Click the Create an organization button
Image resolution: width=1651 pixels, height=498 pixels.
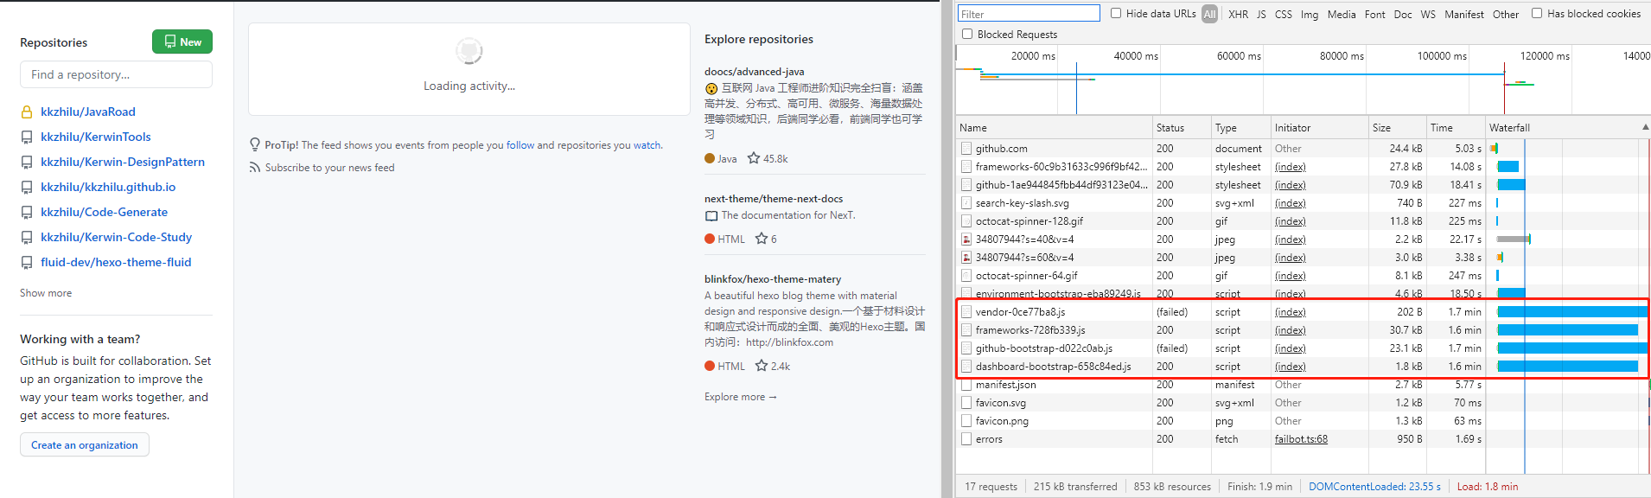click(85, 445)
